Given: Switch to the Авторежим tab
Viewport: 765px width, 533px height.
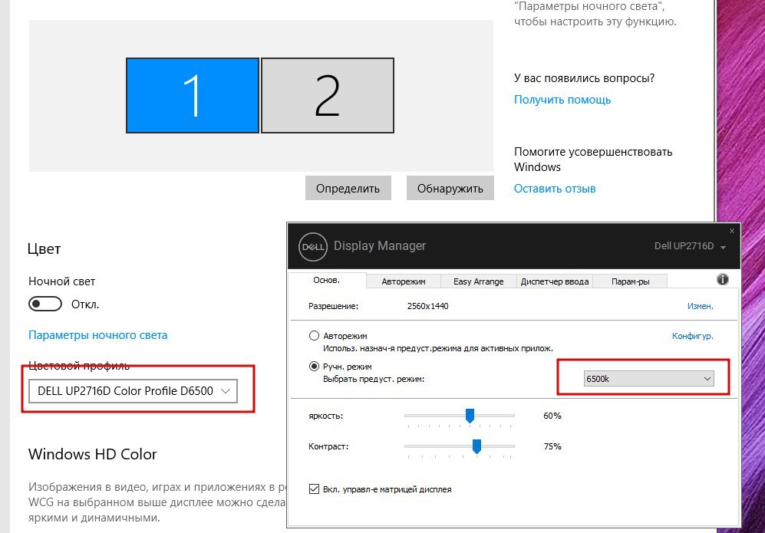Looking at the screenshot, I should pyautogui.click(x=404, y=281).
